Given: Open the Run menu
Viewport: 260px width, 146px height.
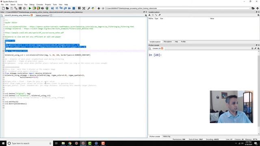Looking at the screenshot, I should (26, 4).
